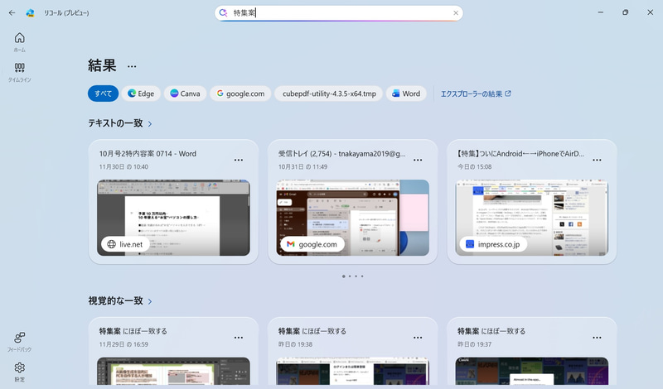This screenshot has height=389, width=663.
Task: Click the live.net source badge
Action: (x=125, y=244)
